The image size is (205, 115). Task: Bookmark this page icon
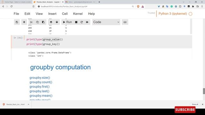[x=33, y=6]
